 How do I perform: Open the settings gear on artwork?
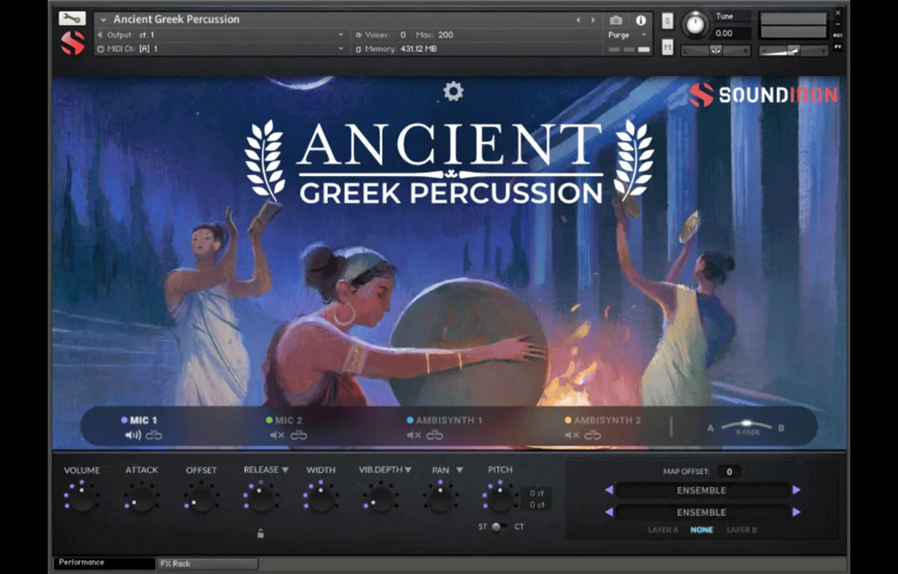[x=453, y=91]
